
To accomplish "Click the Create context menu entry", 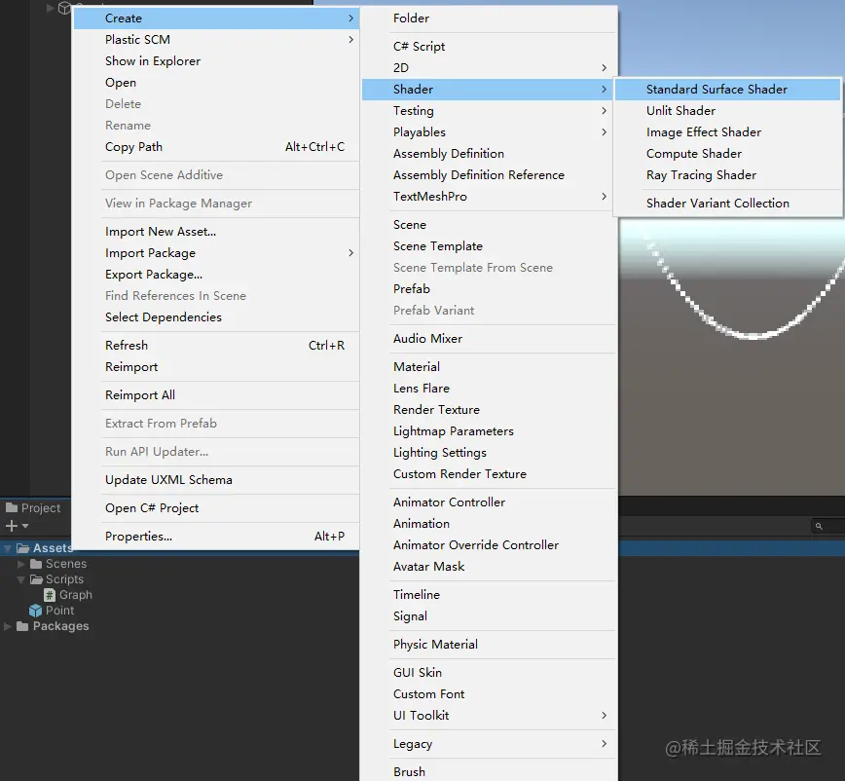I will 216,19.
